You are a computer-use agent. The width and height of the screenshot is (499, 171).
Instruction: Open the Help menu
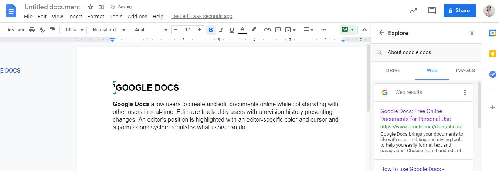158,17
